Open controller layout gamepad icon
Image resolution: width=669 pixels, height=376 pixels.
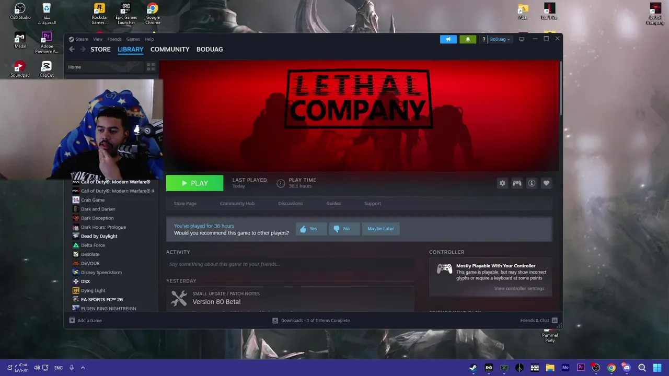[517, 183]
